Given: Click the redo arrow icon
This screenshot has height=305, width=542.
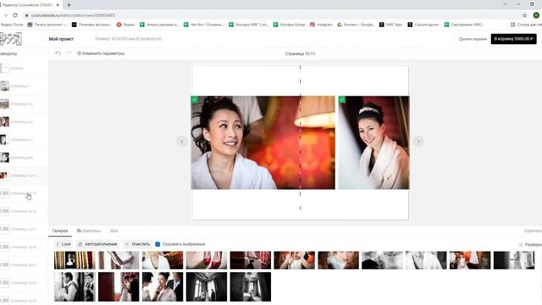Looking at the screenshot, I should tap(69, 53).
